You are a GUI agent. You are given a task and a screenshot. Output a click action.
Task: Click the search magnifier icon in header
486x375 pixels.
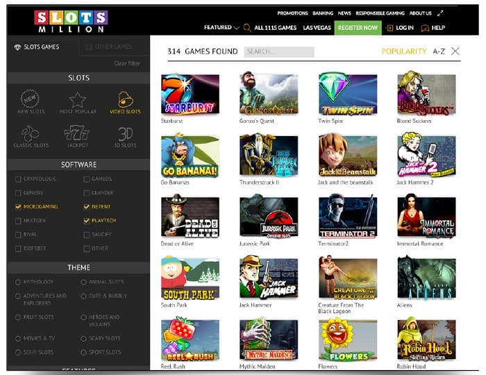(x=247, y=28)
